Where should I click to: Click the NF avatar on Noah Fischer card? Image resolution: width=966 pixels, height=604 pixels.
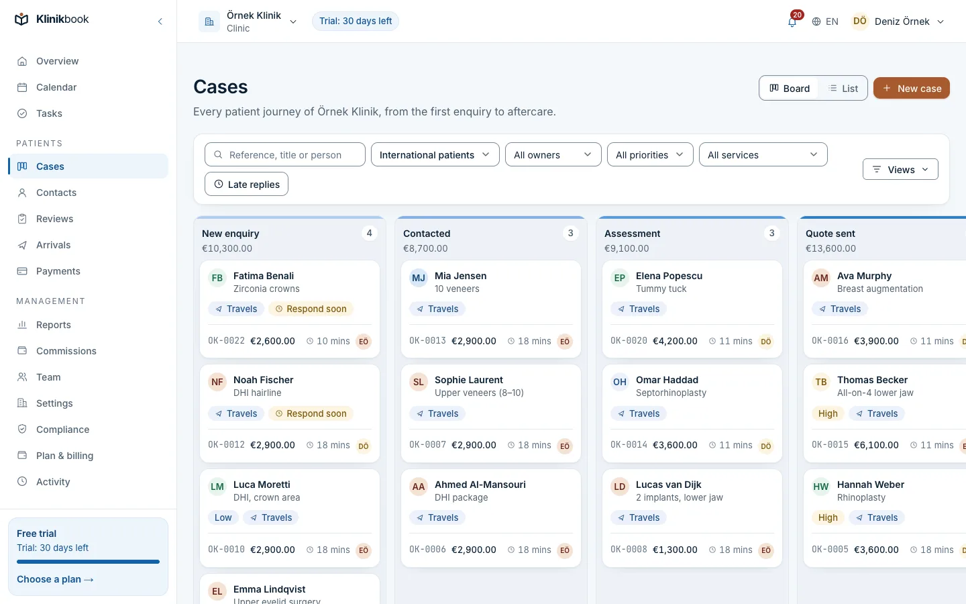[217, 382]
